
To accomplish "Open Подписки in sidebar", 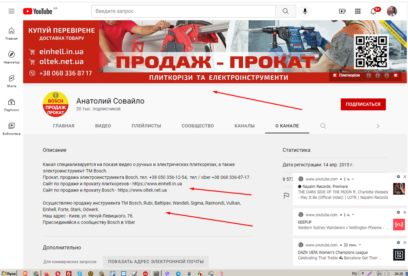I will tap(11, 105).
